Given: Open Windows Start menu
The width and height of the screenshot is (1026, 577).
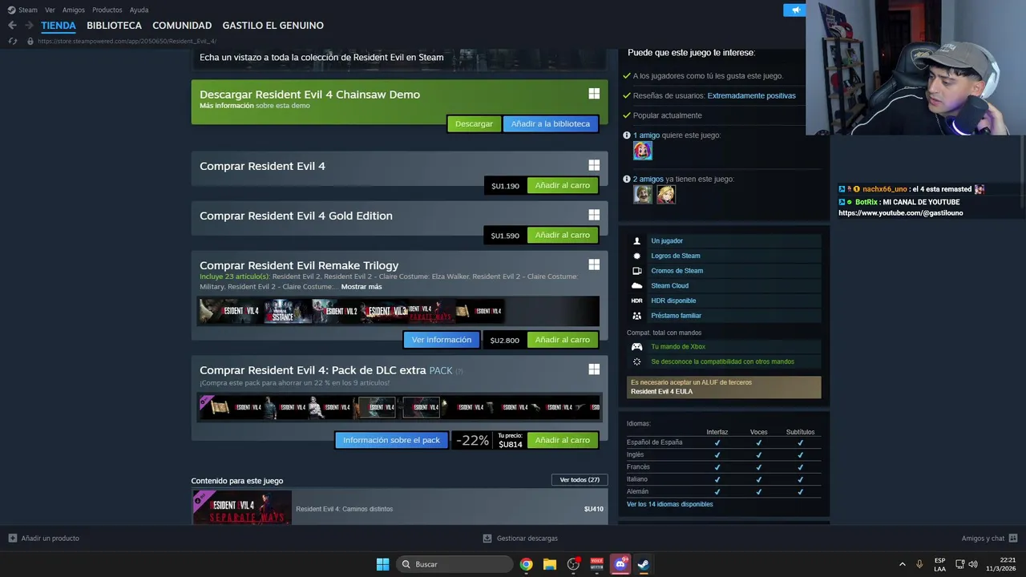Looking at the screenshot, I should 383,564.
